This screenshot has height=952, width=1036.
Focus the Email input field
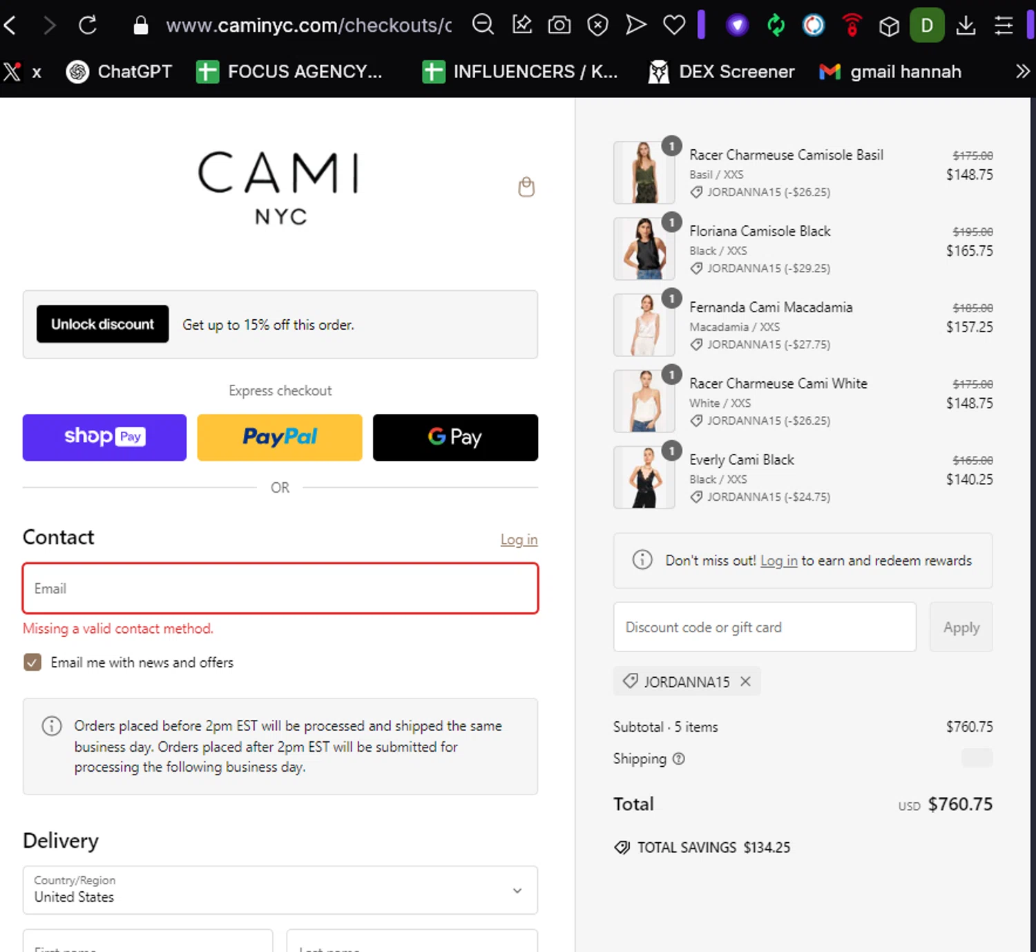point(280,589)
